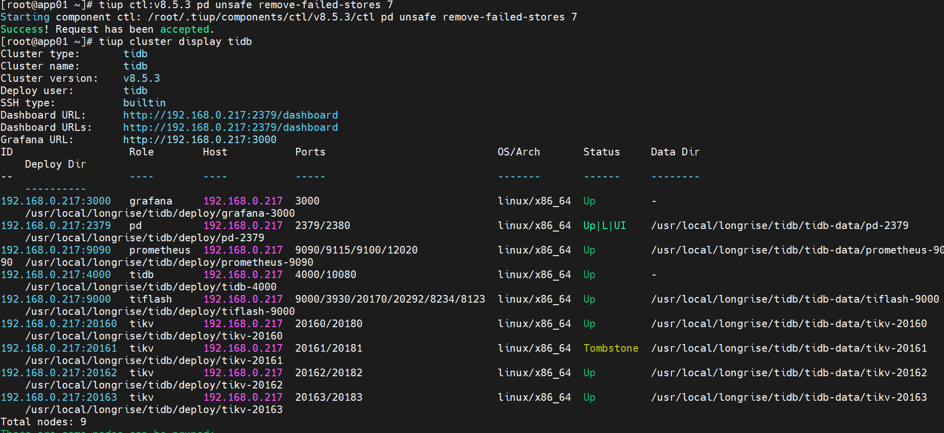Screen dimensions: 944x433
Task: Click the cluster version value v8.5.3
Action: [x=142, y=78]
